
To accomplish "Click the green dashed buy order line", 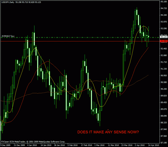I will (80, 38).
